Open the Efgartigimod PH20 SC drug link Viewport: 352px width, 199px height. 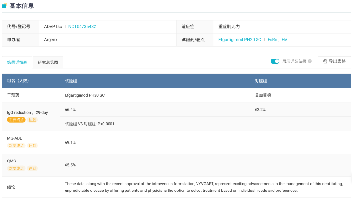[240, 40]
